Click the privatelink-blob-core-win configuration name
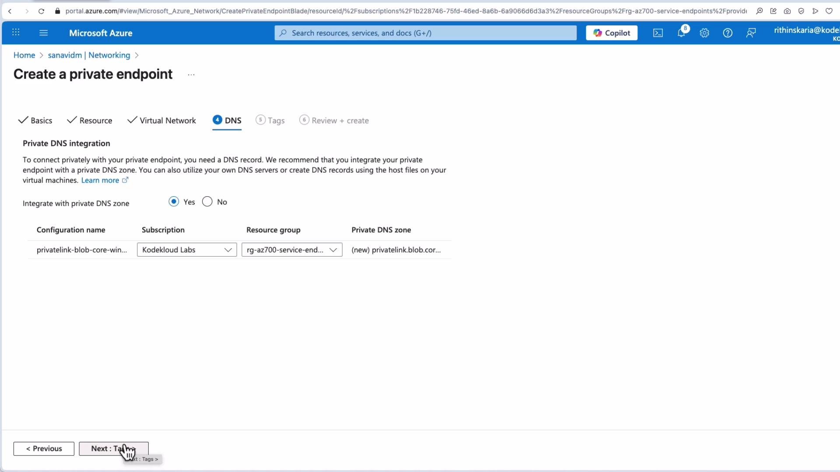 tap(82, 250)
